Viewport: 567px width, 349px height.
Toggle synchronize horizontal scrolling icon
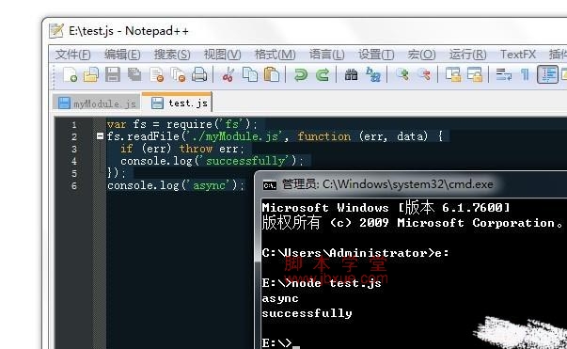point(475,75)
